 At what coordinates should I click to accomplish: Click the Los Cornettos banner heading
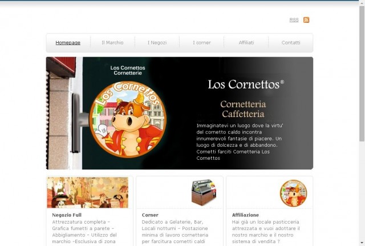[246, 84]
